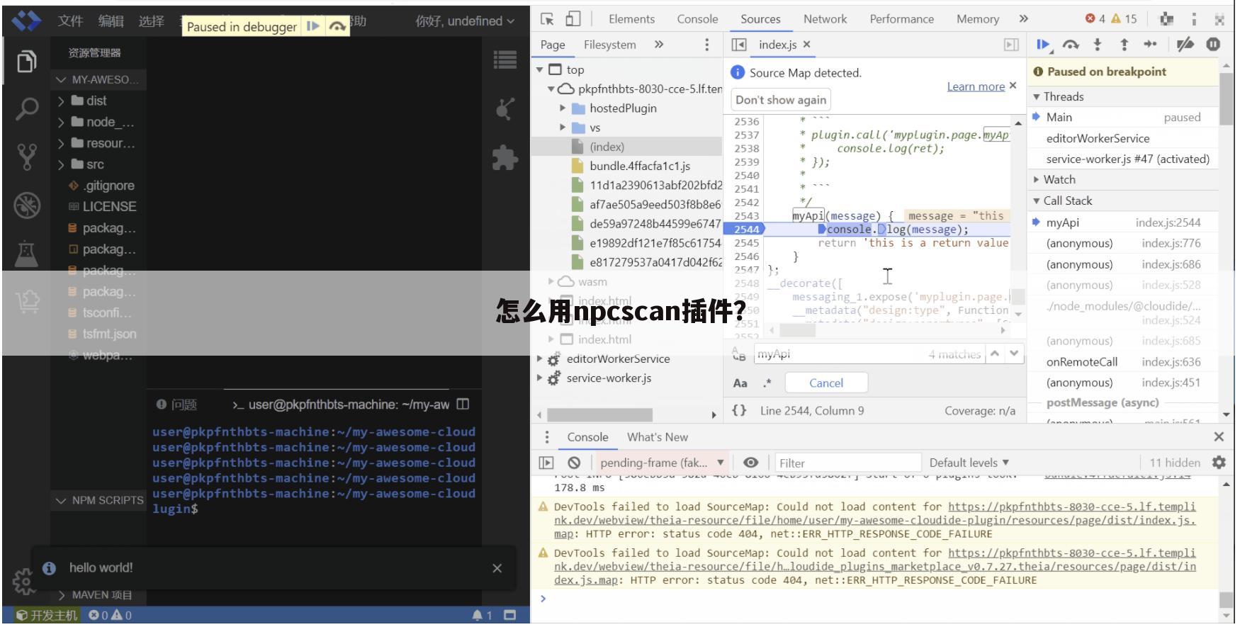Switch to the Network tab
The height and width of the screenshot is (627, 1240).
pyautogui.click(x=825, y=19)
